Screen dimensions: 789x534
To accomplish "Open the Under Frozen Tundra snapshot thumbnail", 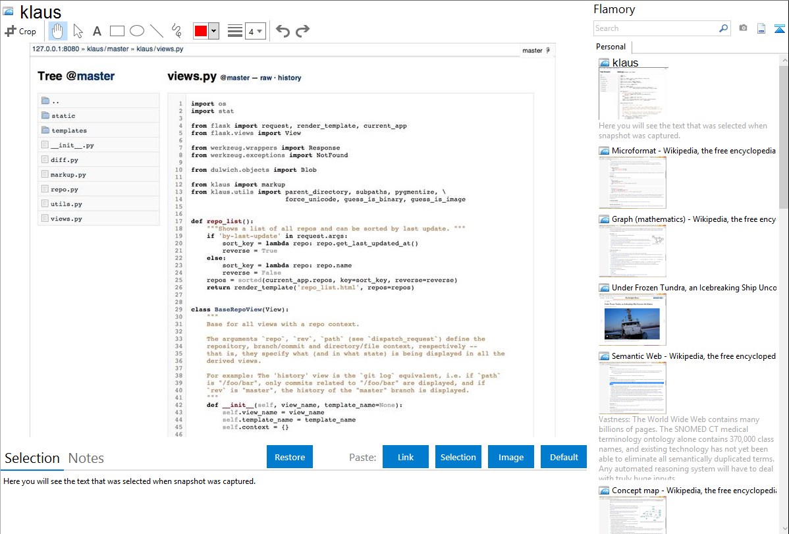I will point(632,319).
